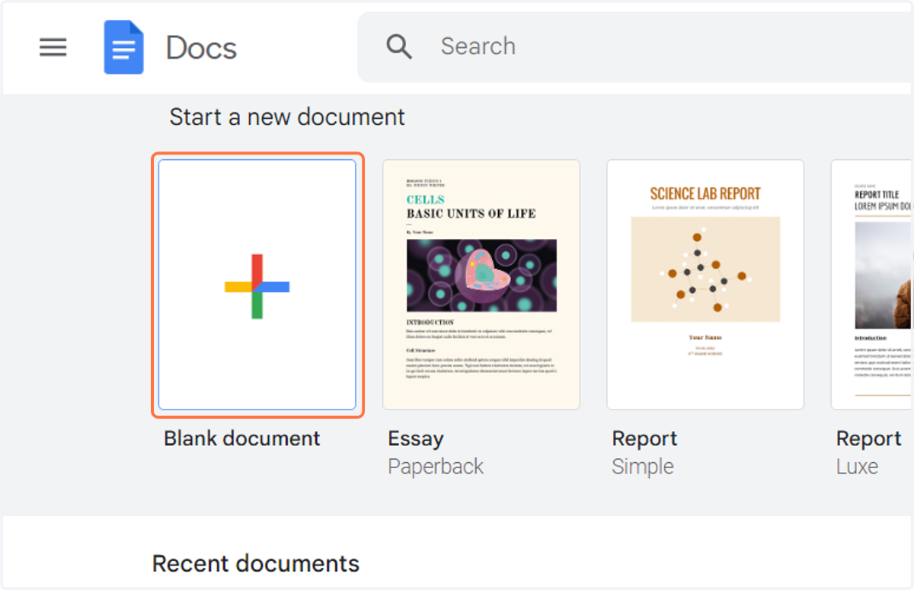Click the Docs title text
Screen dimensions: 914x590
point(201,48)
